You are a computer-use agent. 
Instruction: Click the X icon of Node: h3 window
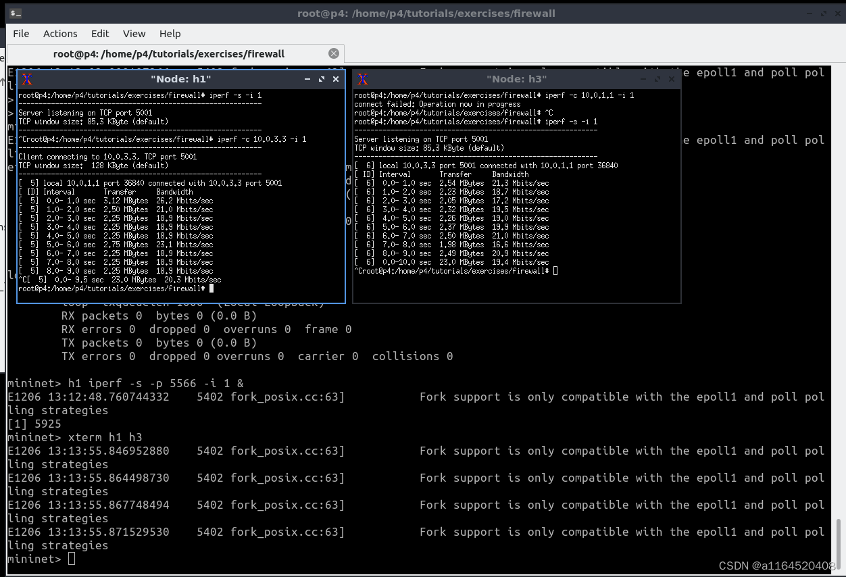pyautogui.click(x=363, y=79)
